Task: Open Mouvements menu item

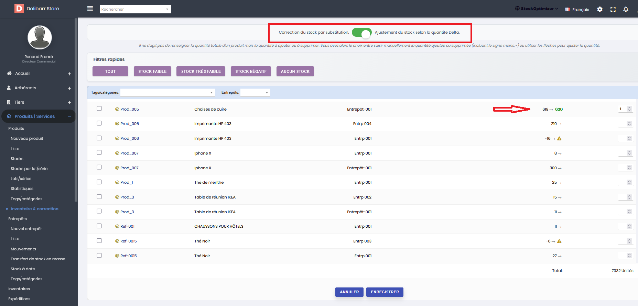Action: 23,249
